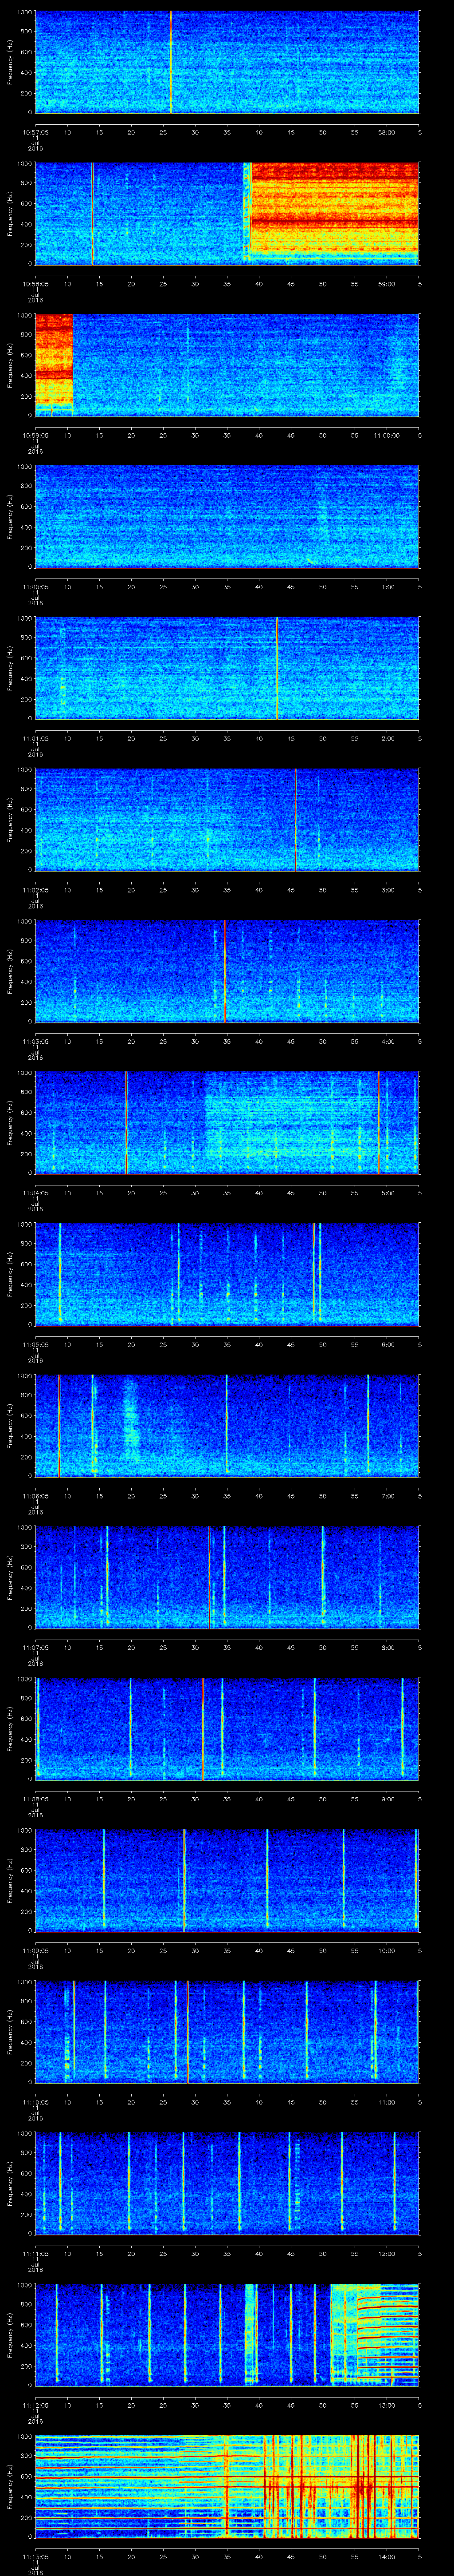Click the '11:06:05' time axis label
This screenshot has height=2576, width=454.
coord(36,1495)
